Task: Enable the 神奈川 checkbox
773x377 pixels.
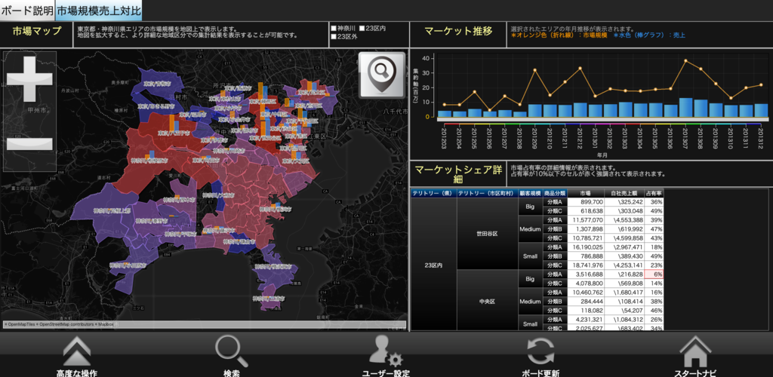Action: coord(334,29)
